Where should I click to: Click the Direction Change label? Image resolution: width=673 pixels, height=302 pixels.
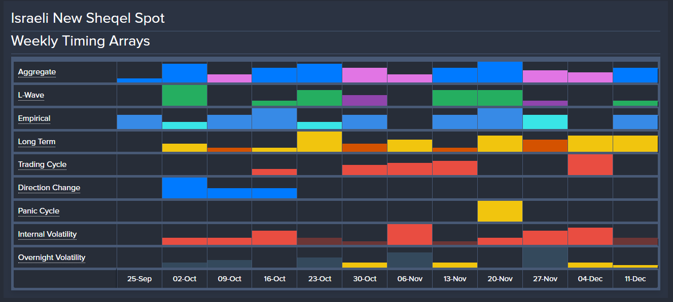click(49, 188)
